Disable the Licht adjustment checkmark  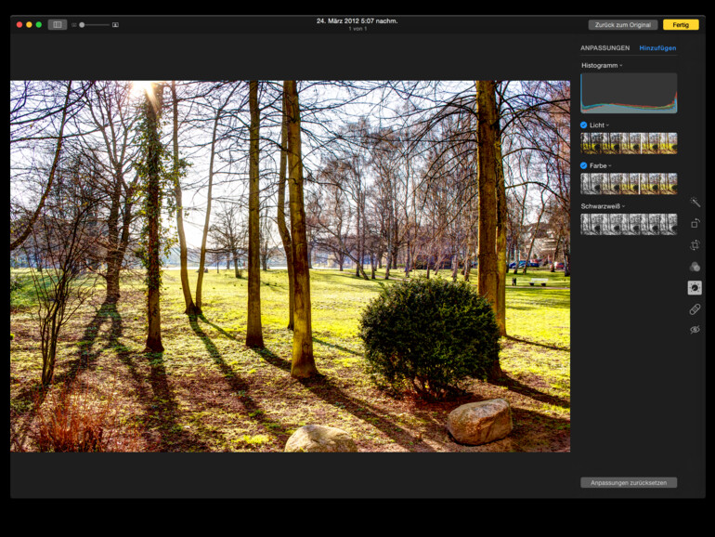click(584, 124)
